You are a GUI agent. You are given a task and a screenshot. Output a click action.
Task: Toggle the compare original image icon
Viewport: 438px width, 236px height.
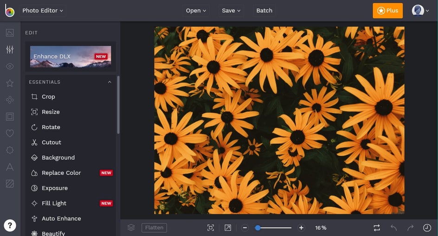pos(377,228)
